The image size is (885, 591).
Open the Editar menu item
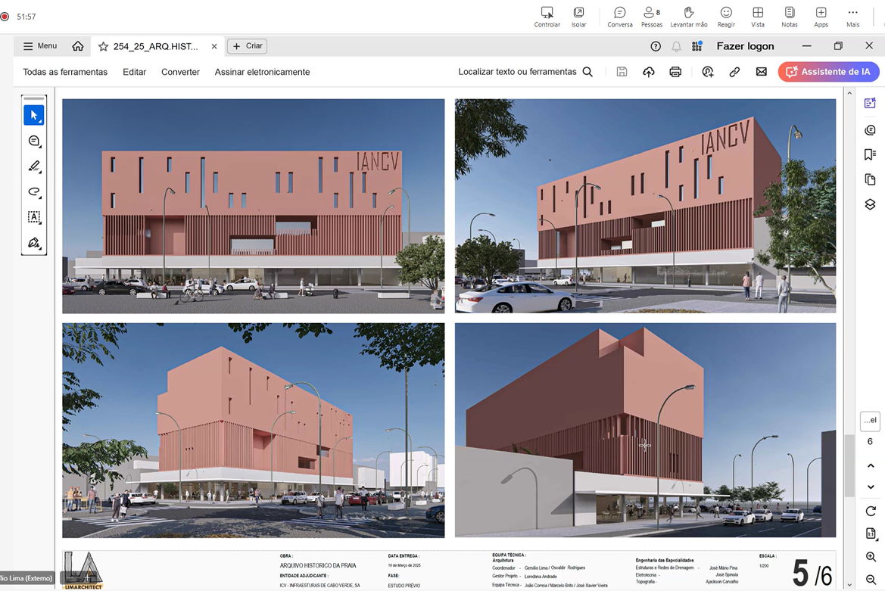tap(134, 72)
